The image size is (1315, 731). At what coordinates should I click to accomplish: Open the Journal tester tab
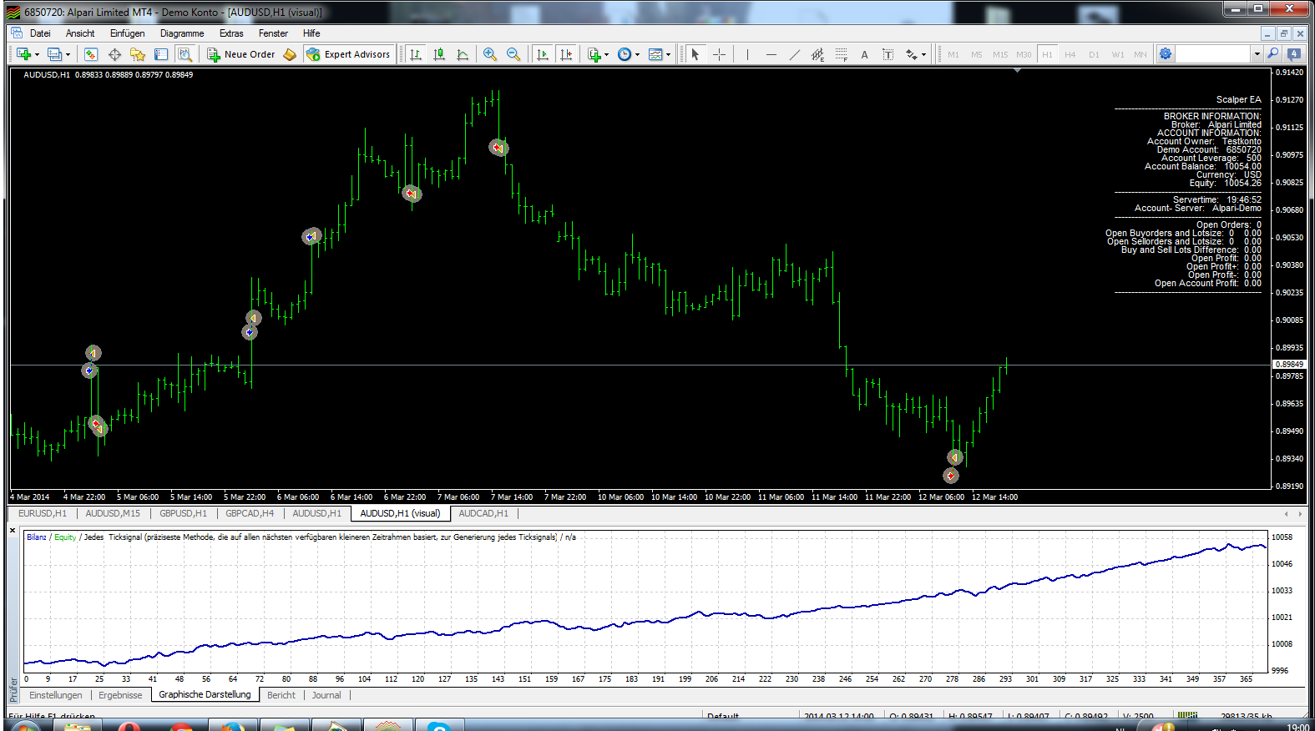coord(326,695)
